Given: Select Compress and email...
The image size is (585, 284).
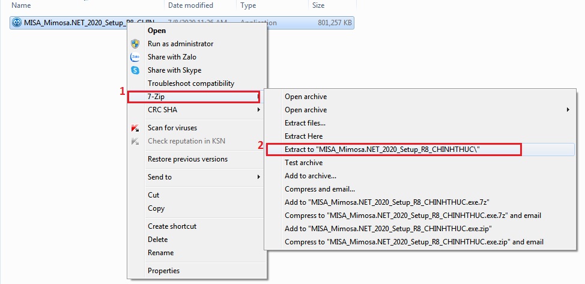Looking at the screenshot, I should coord(320,189).
